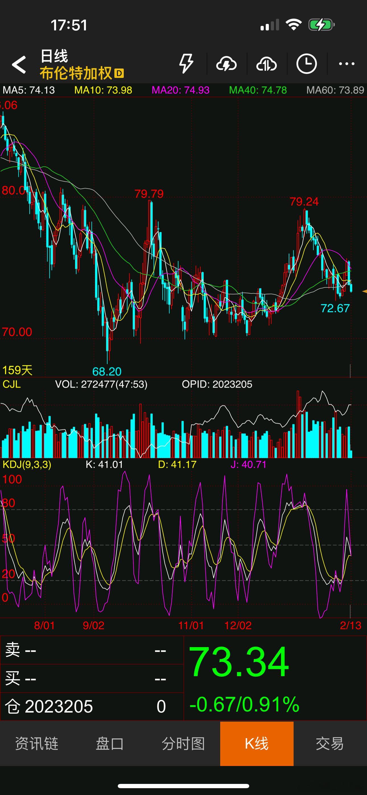The width and height of the screenshot is (367, 795).
Task: Switch to the 资讯链 tab
Action: (x=37, y=744)
